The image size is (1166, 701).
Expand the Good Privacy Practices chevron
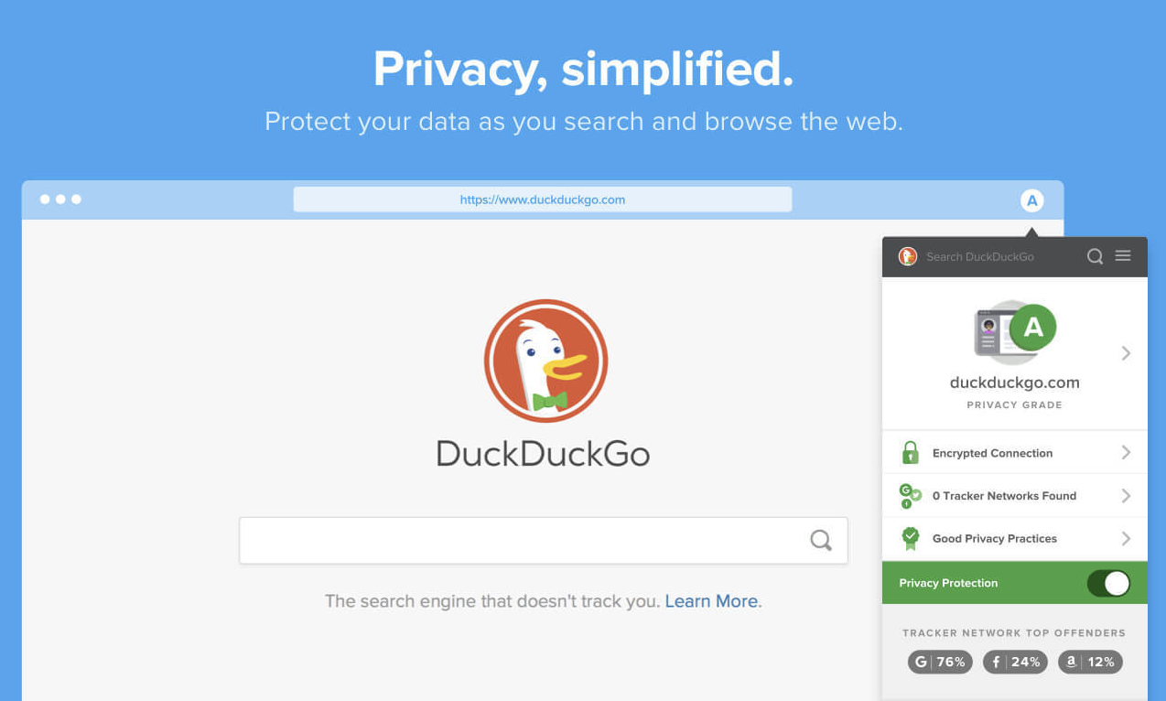[x=1126, y=539]
